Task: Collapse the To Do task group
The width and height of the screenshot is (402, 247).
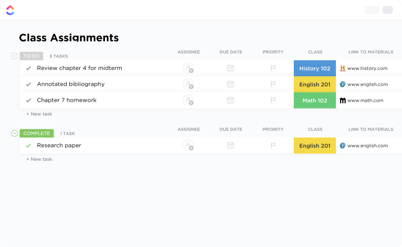Action: (14, 56)
